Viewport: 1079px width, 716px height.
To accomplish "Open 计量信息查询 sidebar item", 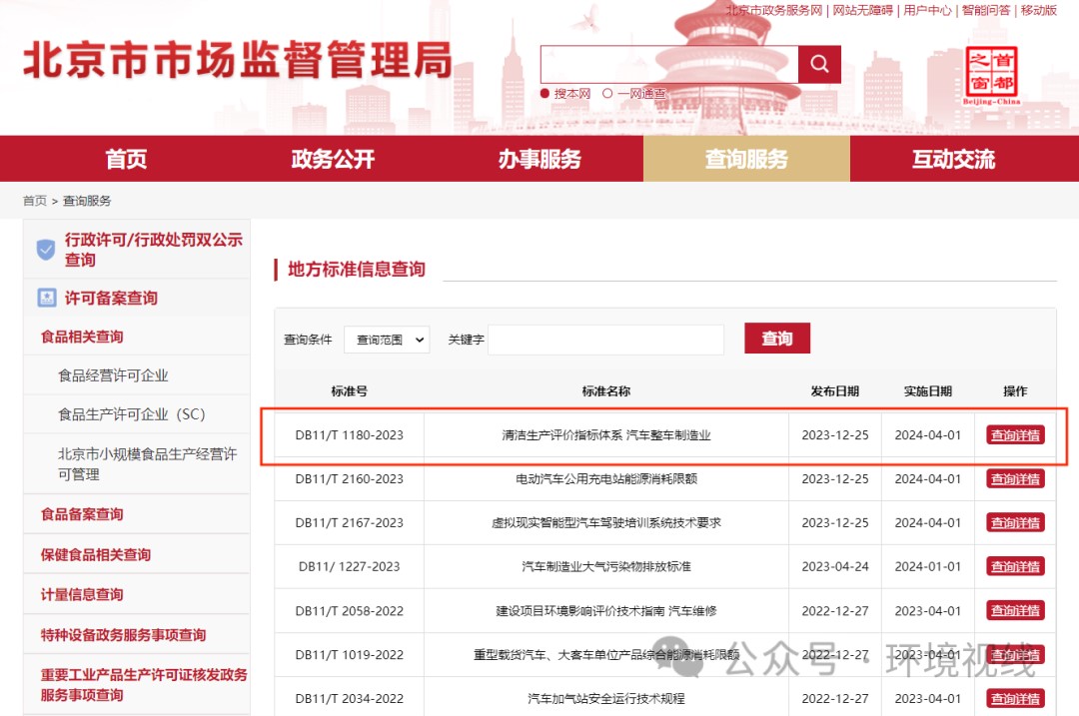I will click(82, 594).
